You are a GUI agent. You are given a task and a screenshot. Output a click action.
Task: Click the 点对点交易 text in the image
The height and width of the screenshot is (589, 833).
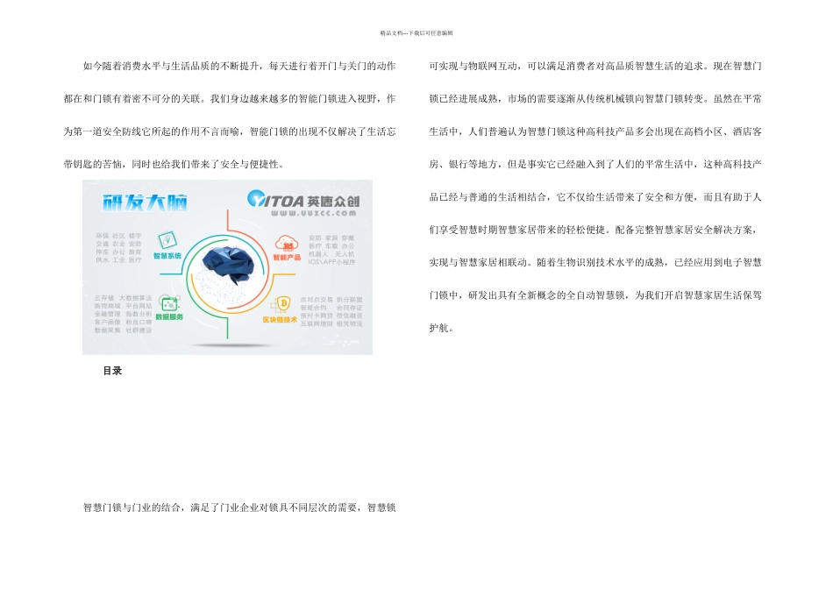tap(316, 300)
